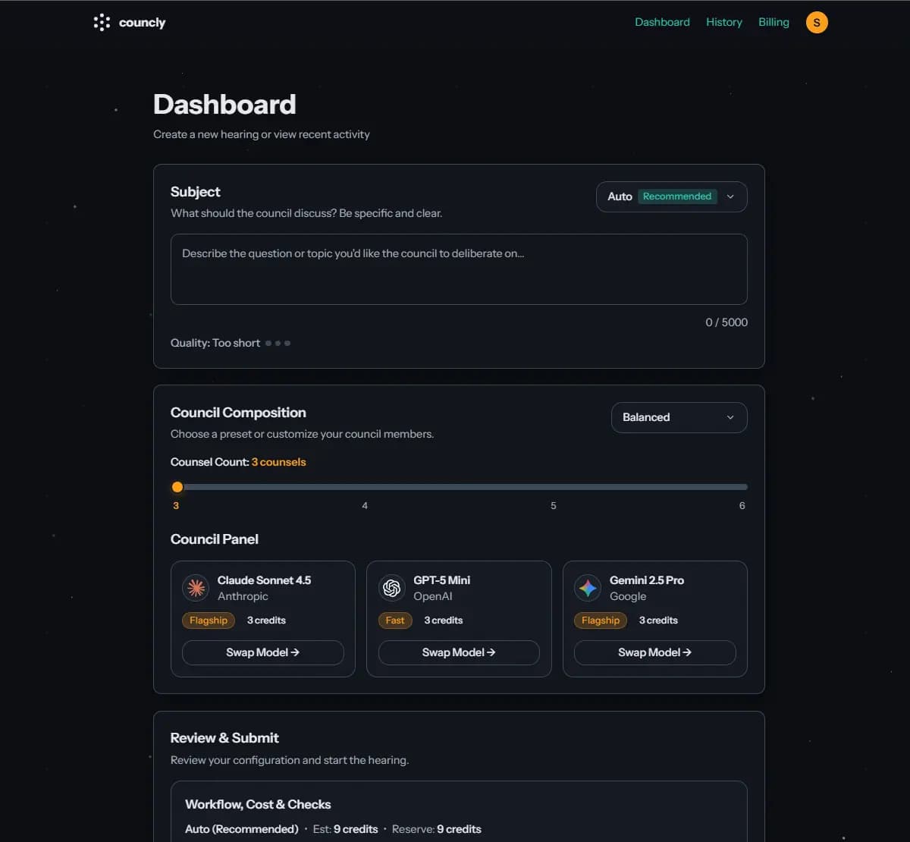Open the Billing page
This screenshot has height=842, width=910.
tap(773, 22)
